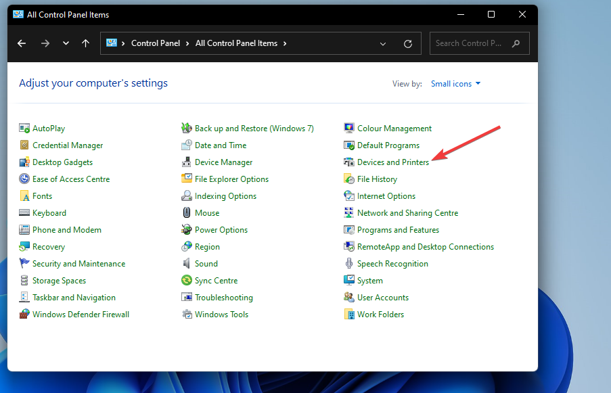611x393 pixels.
Task: Open Back up and Restore (Windows 7)
Action: pos(253,128)
